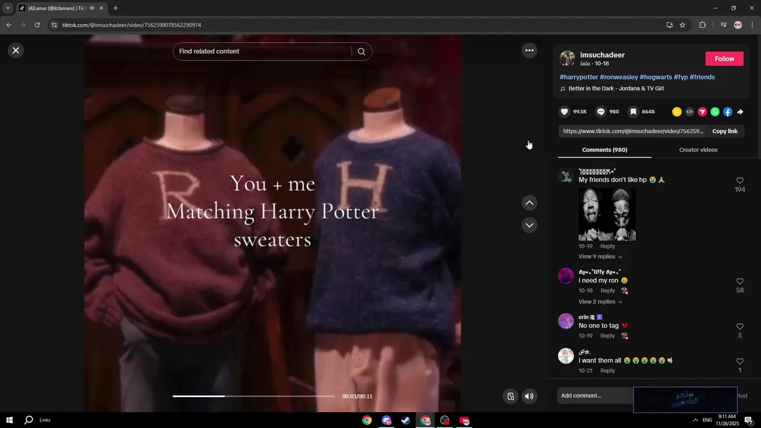Show hidden system tray icons

pyautogui.click(x=695, y=420)
